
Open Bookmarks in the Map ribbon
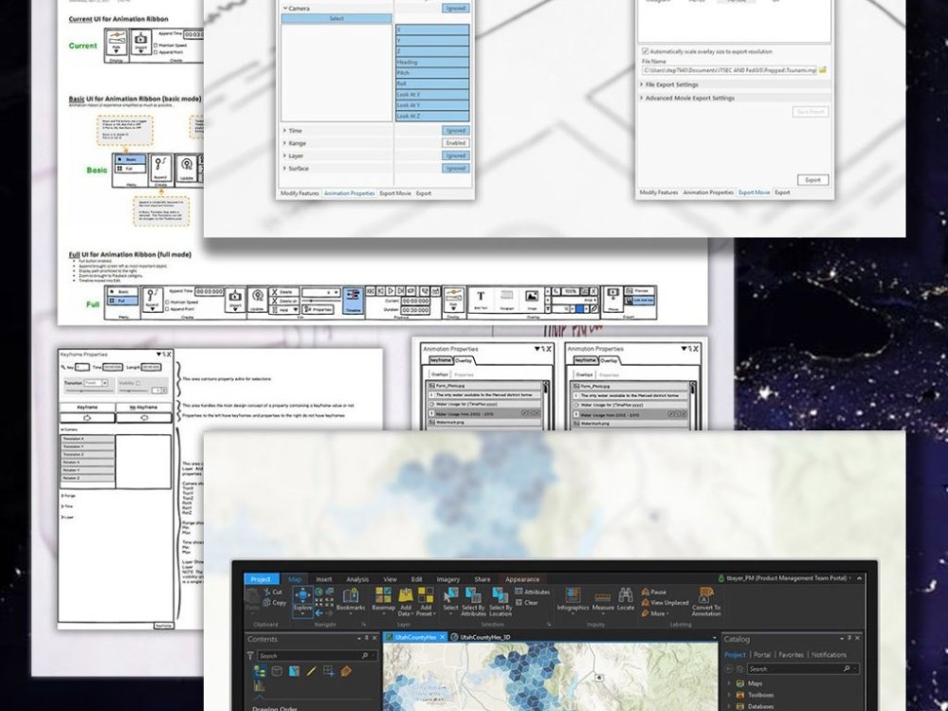point(351,599)
